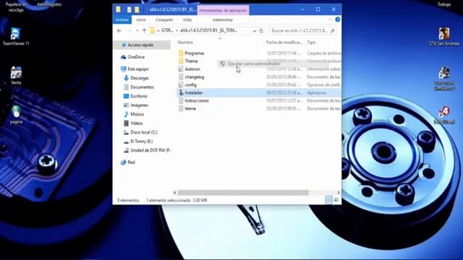Click the horizontal scrollbar thumb

(243, 193)
